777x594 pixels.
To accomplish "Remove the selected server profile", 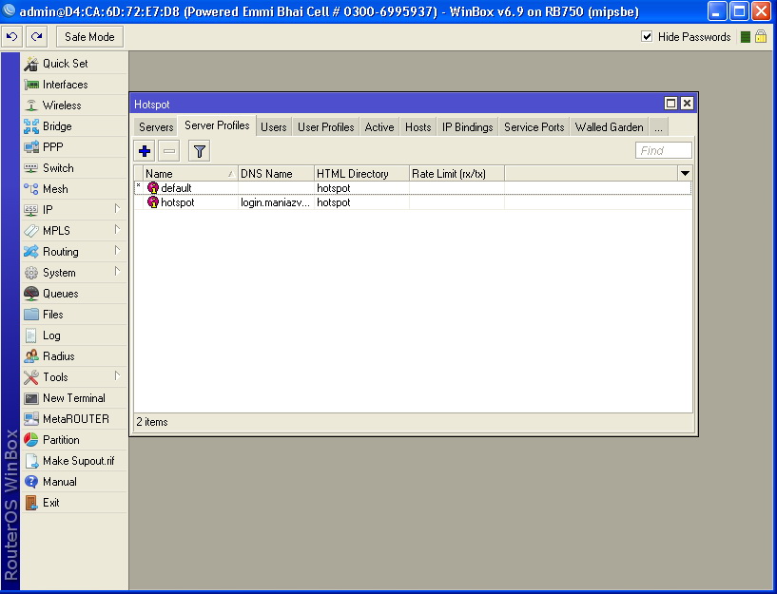I will click(x=171, y=150).
